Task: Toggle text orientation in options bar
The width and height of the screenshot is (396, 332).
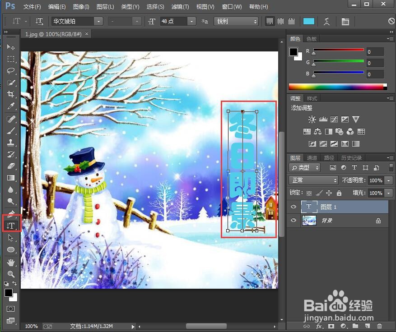Action: coord(39,22)
